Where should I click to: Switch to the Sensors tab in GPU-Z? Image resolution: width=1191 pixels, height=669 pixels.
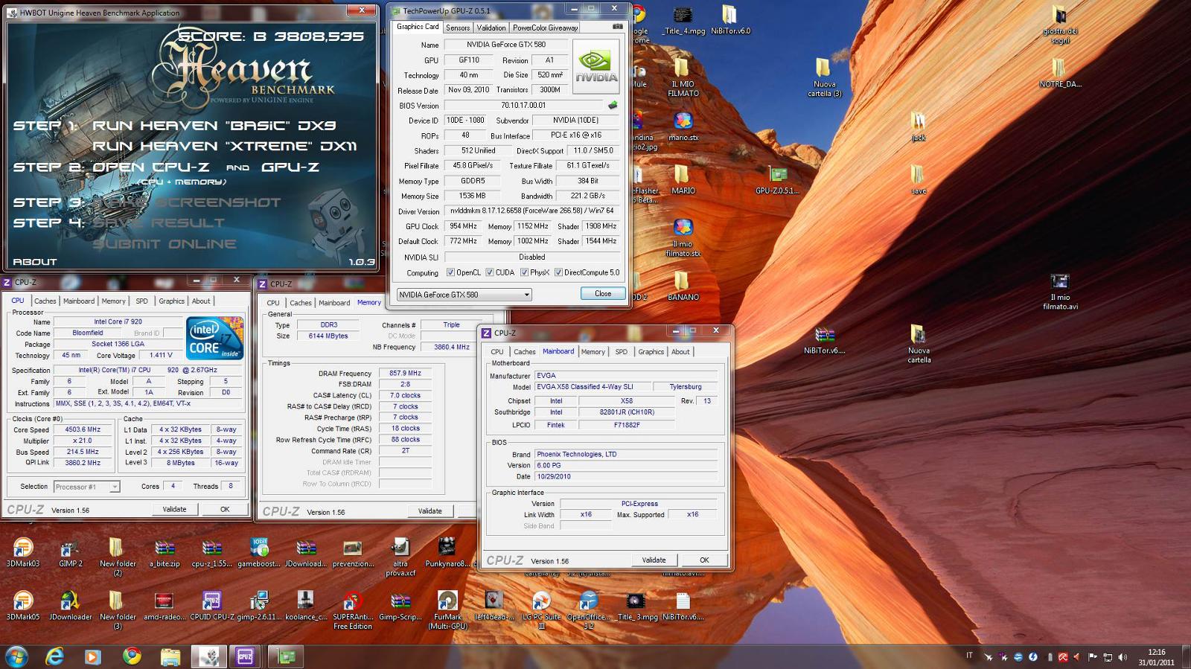[x=458, y=28]
